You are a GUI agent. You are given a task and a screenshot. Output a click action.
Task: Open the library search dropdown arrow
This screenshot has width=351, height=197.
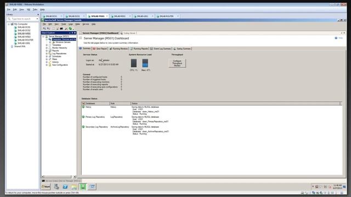37,19
